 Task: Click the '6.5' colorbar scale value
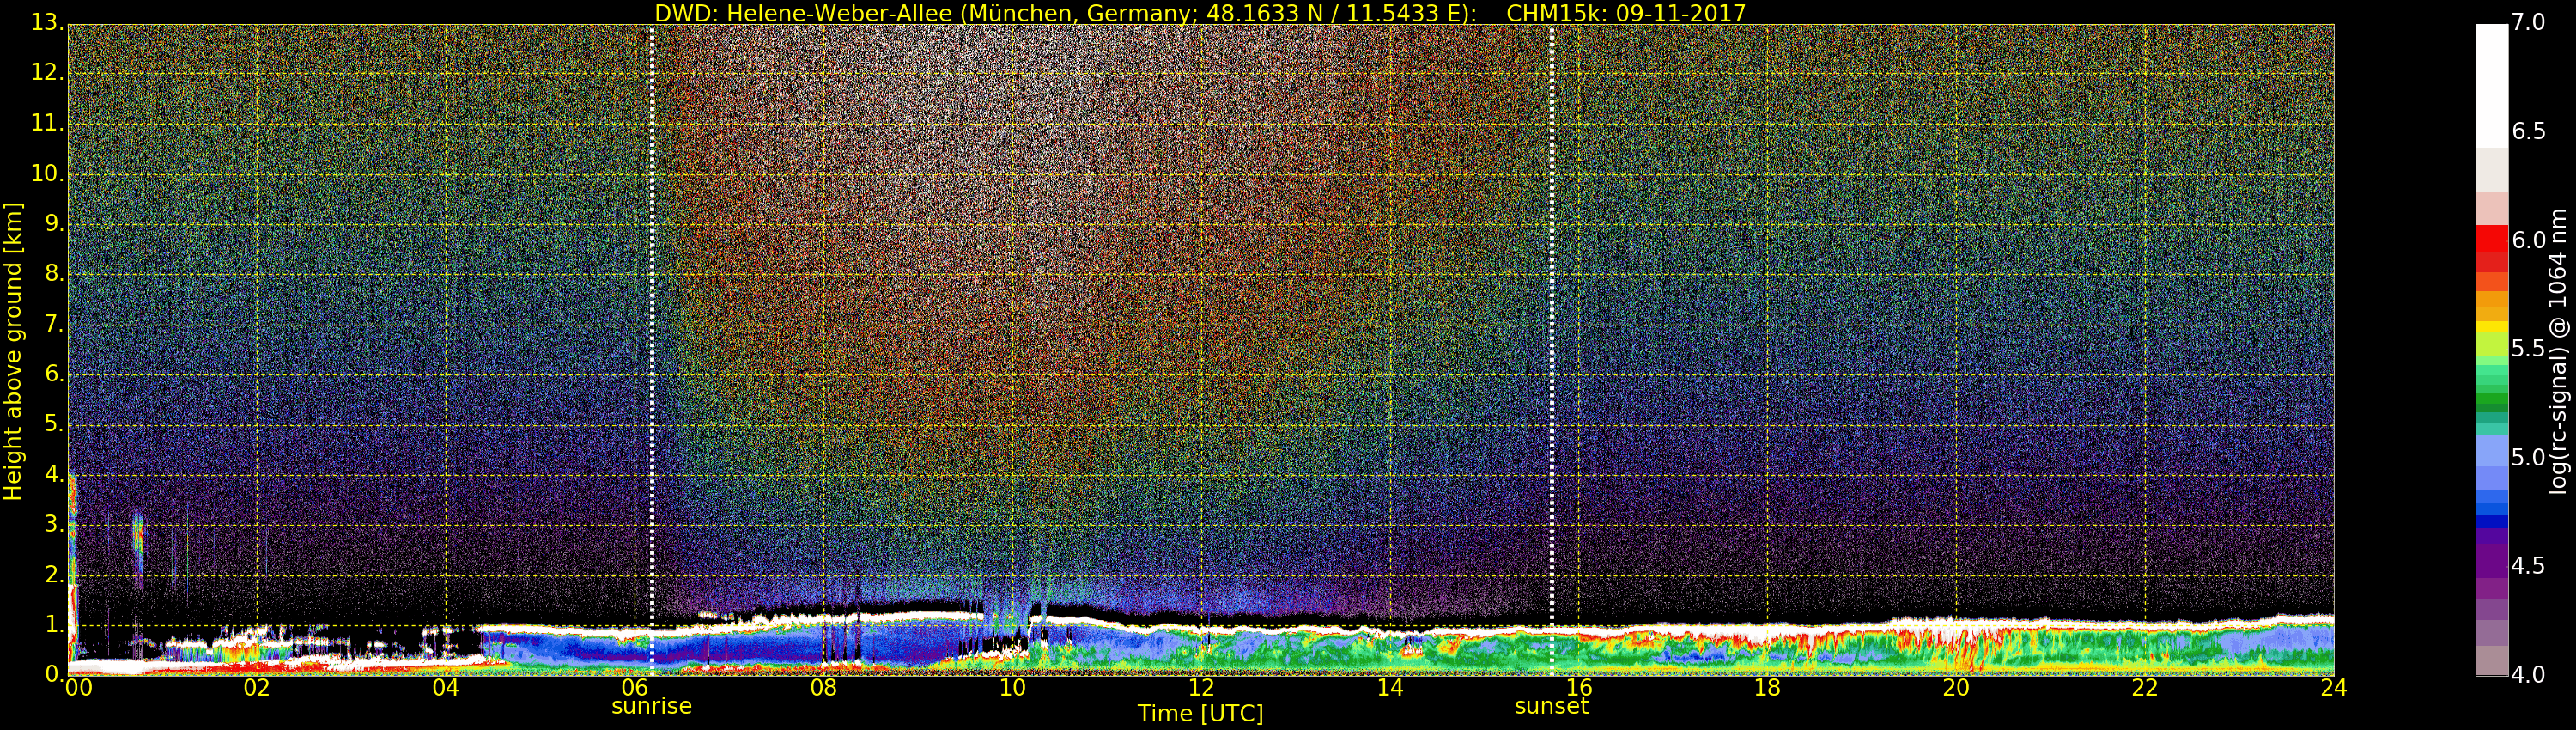coord(2528,132)
